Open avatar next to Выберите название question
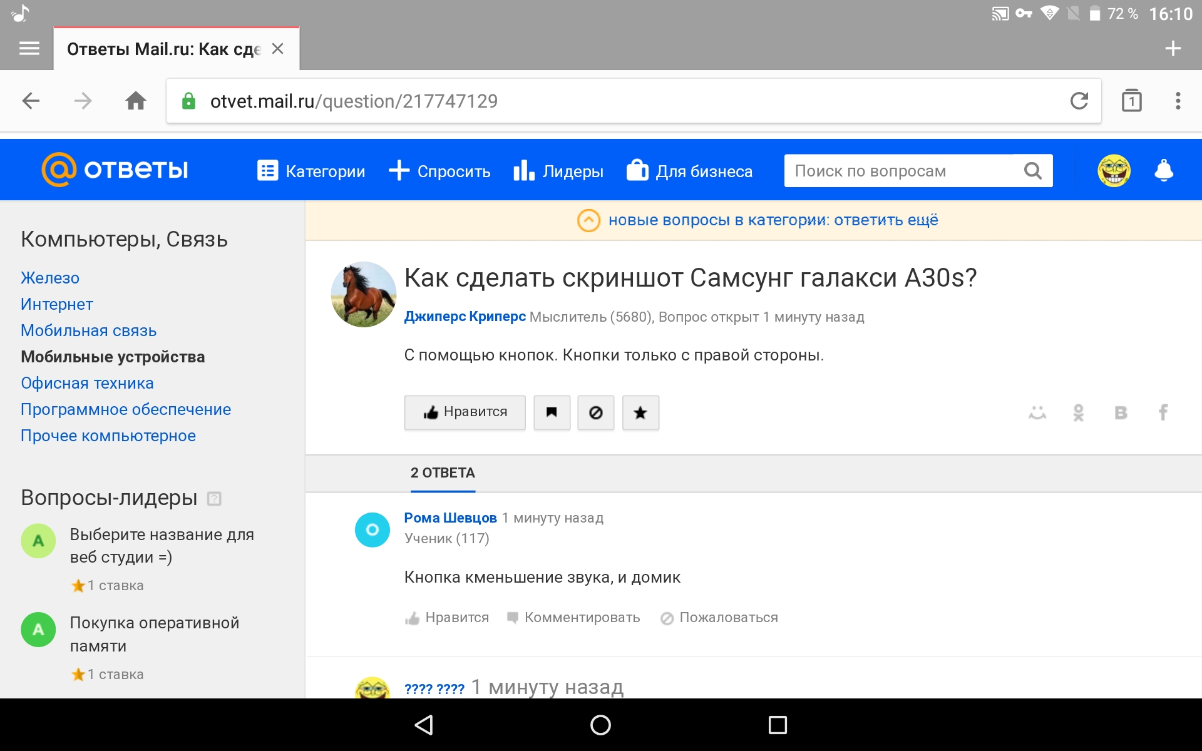The image size is (1202, 751). click(x=38, y=541)
